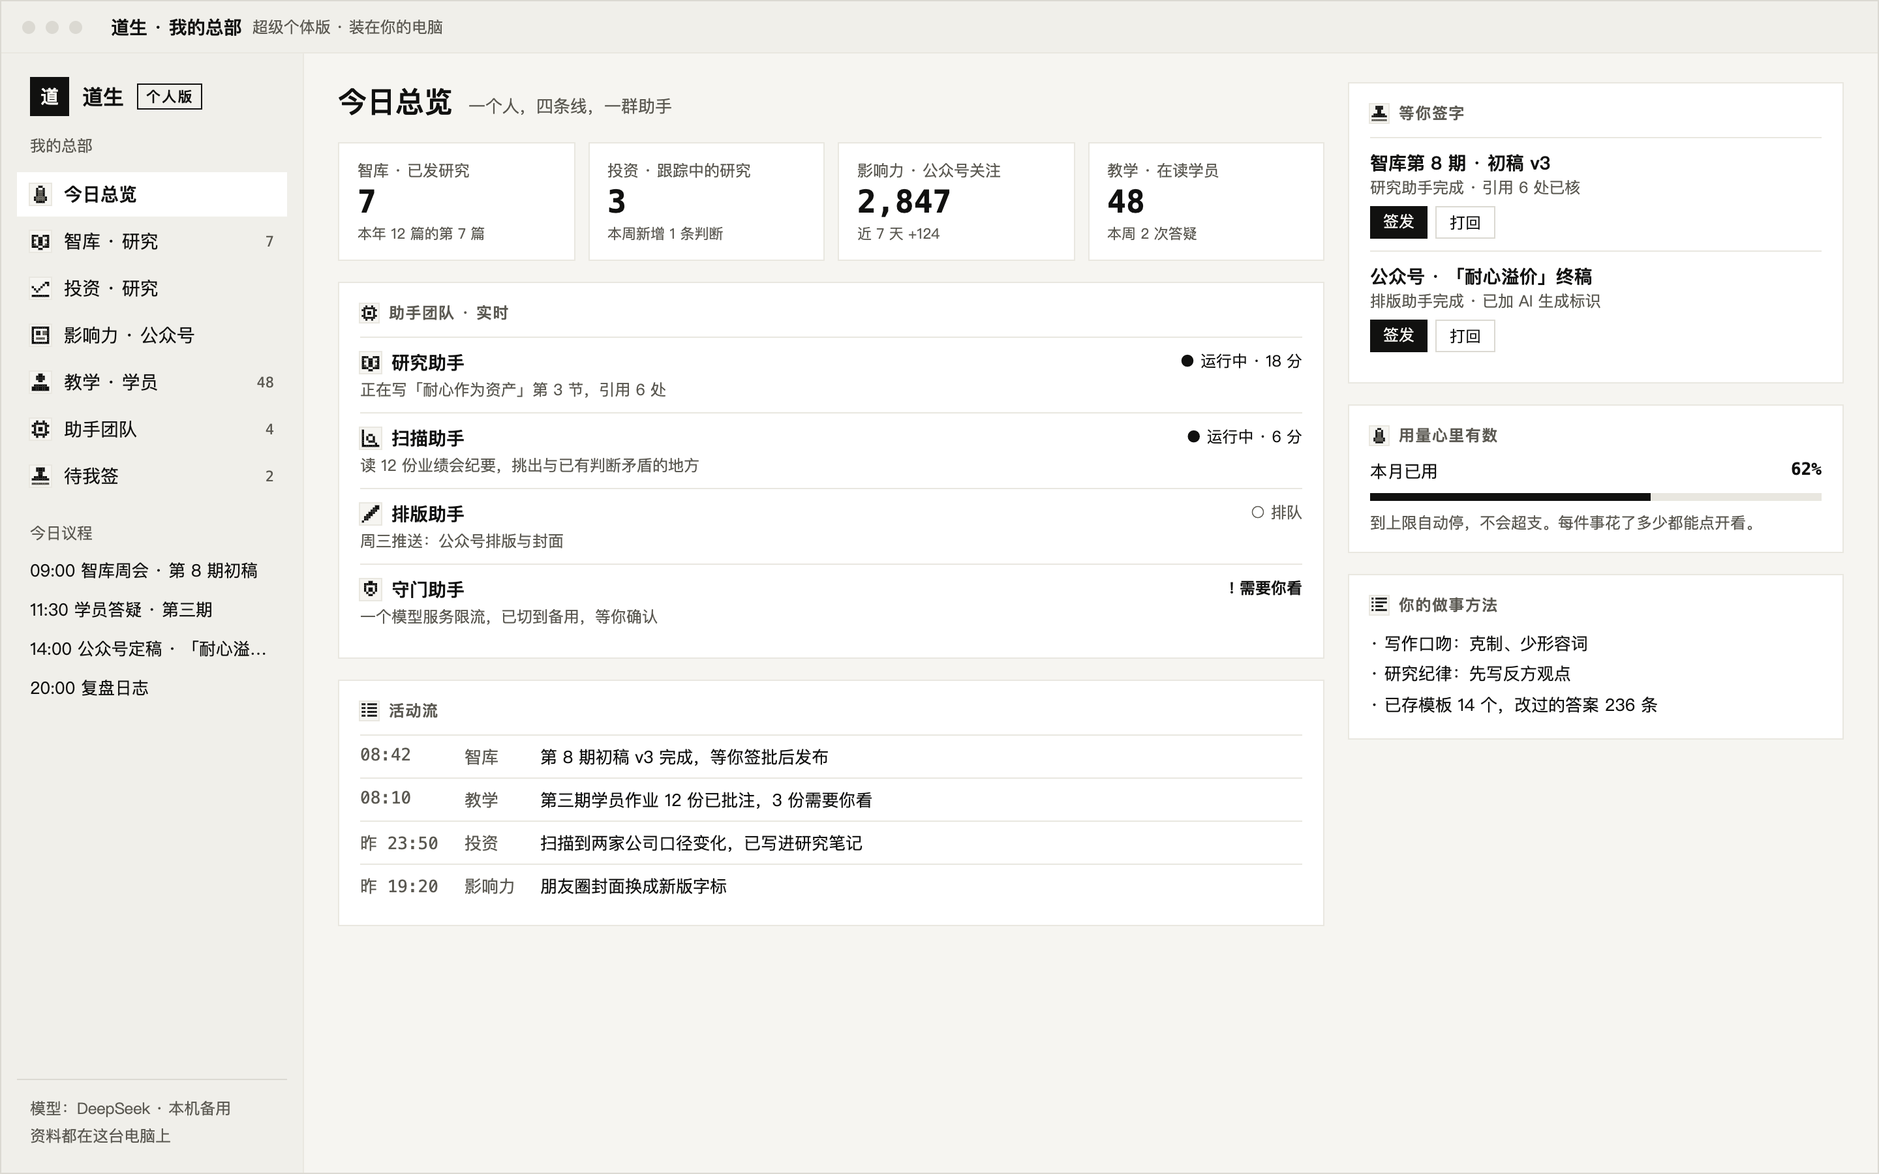Select the 09:00 智库周会 agenda item
This screenshot has height=1174, width=1879.
pyautogui.click(x=144, y=571)
